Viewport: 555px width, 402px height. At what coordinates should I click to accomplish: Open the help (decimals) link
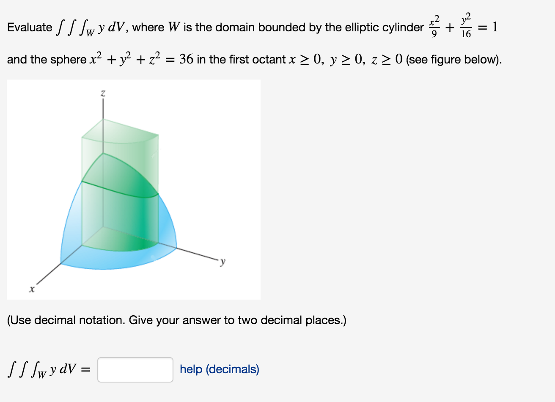(219, 370)
